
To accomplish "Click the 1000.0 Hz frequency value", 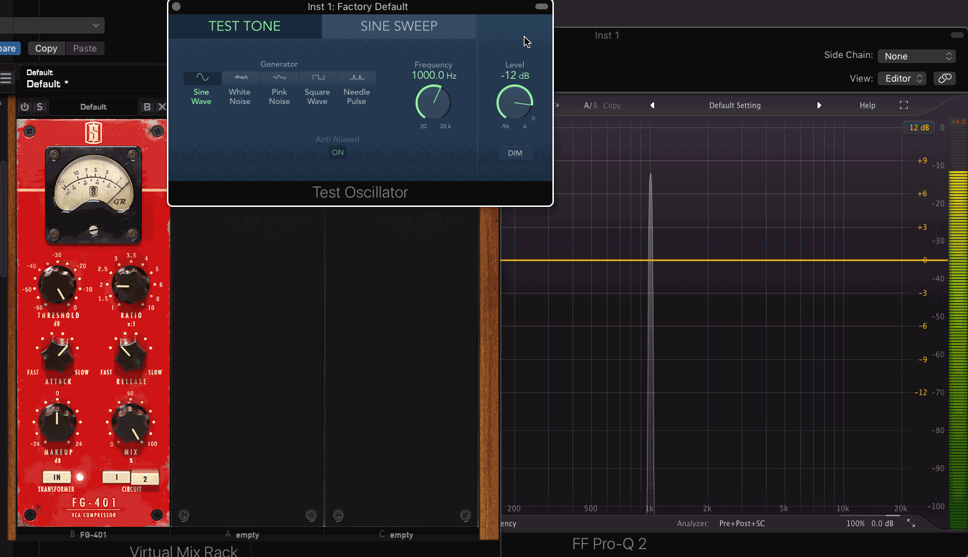I will point(433,75).
